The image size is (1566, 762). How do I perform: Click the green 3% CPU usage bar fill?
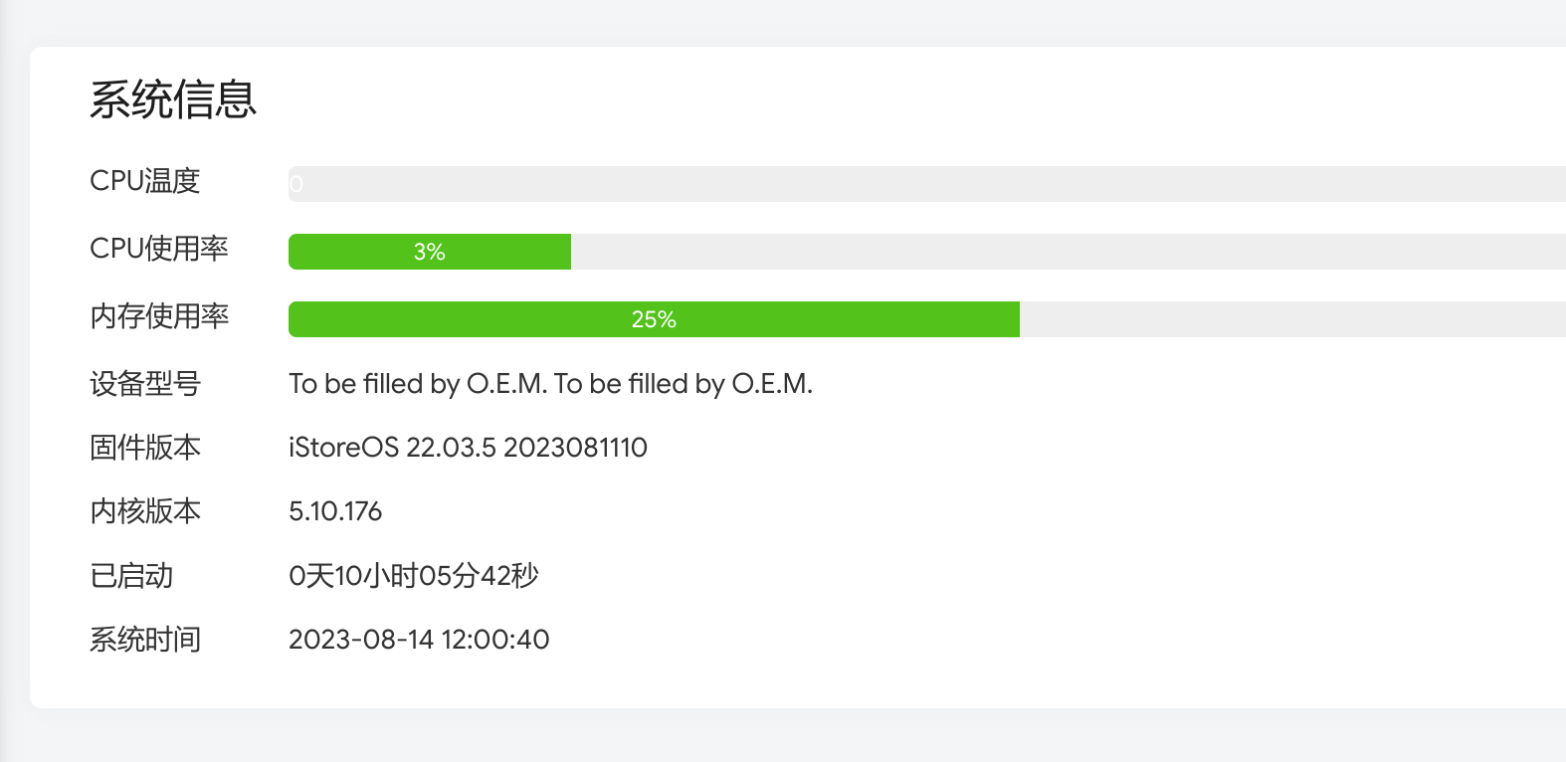(x=429, y=252)
